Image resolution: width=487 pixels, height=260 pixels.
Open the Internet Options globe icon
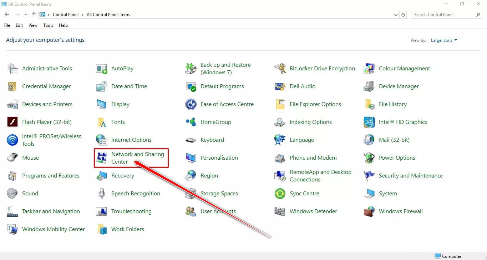102,140
